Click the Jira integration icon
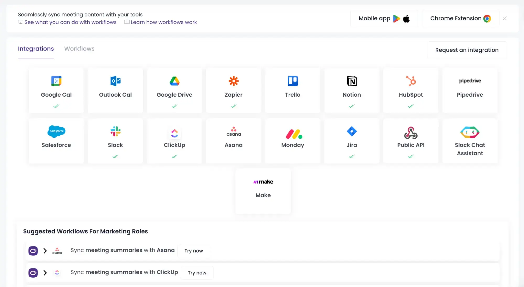524x287 pixels. click(352, 131)
